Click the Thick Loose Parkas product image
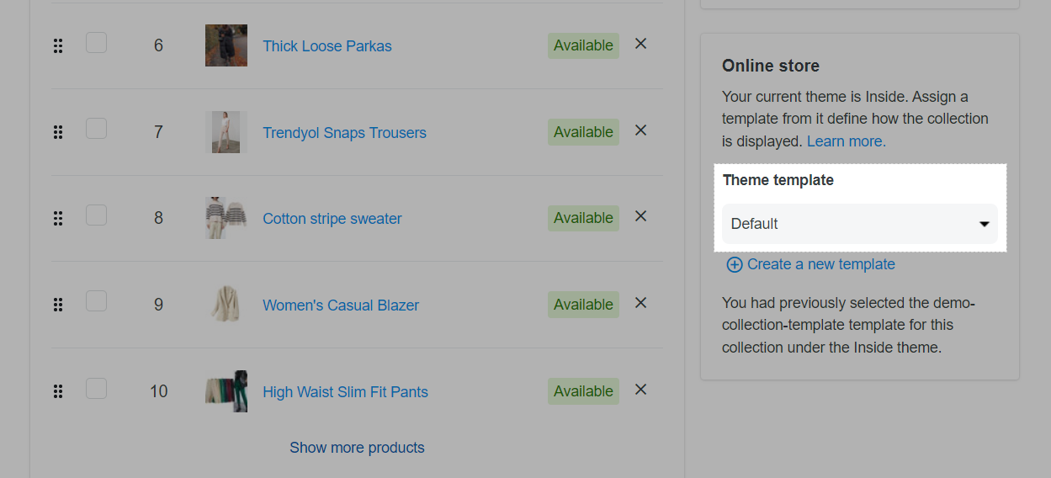Image resolution: width=1051 pixels, height=478 pixels. tap(226, 45)
